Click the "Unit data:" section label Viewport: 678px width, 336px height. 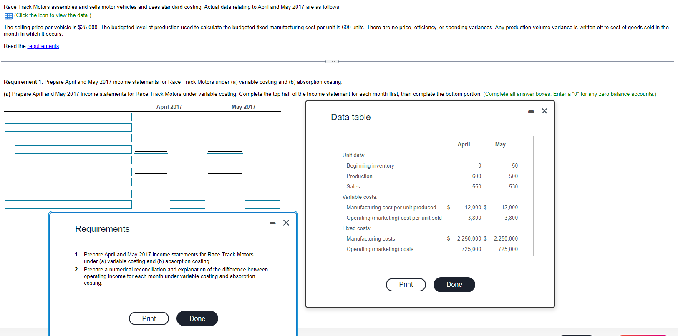354,155
